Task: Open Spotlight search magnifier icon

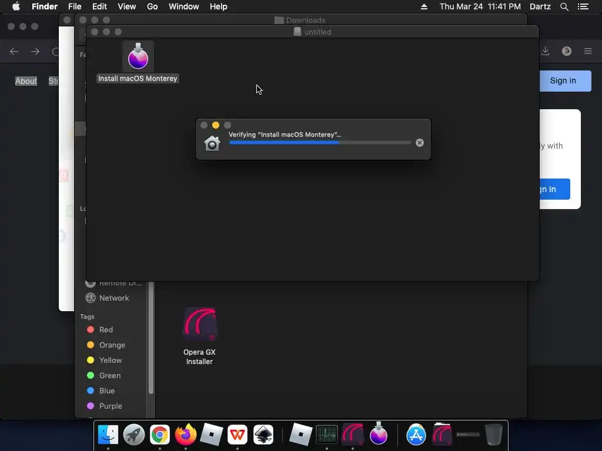Action: (564, 6)
